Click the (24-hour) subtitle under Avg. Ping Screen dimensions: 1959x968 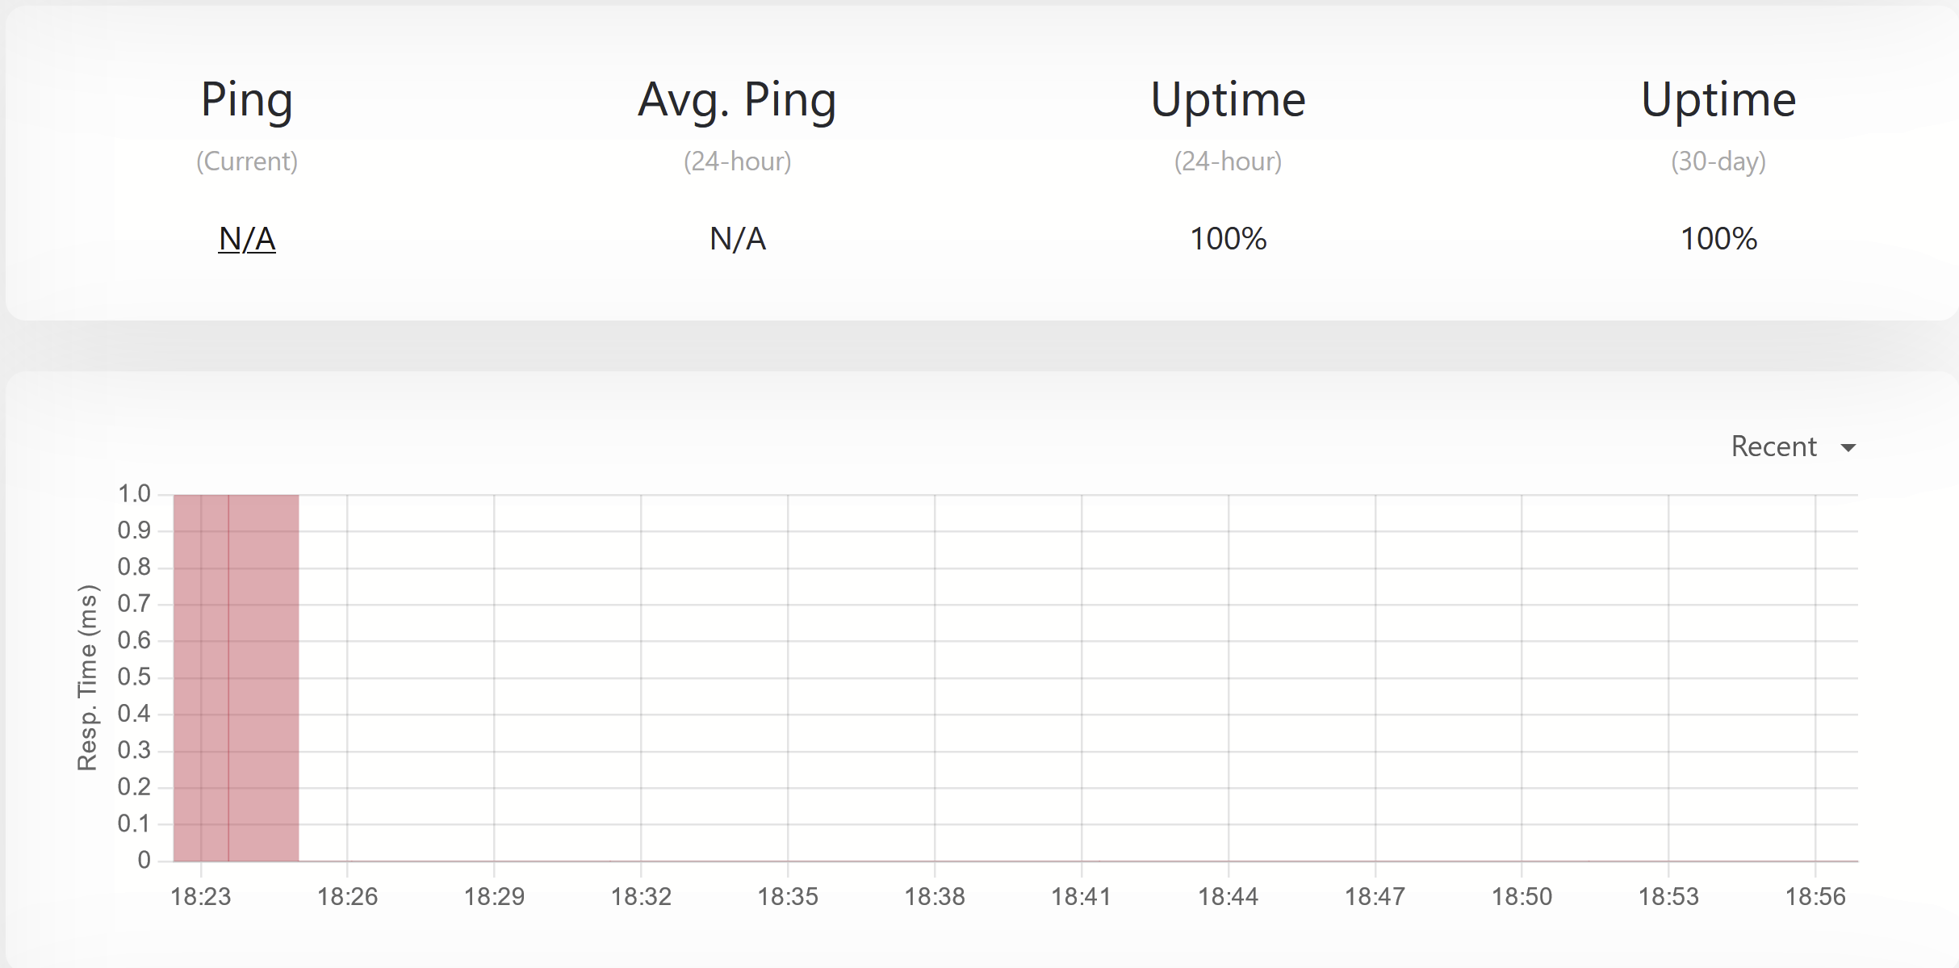pyautogui.click(x=735, y=161)
